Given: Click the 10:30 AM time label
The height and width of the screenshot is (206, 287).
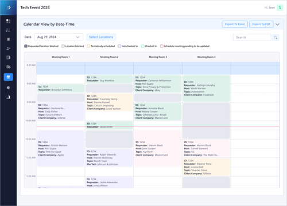Looking at the screenshot, I should 30,139.
